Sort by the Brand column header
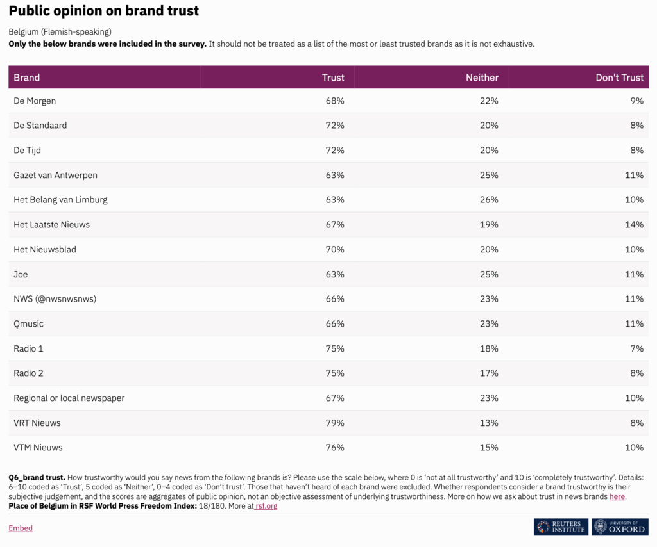This screenshot has width=657, height=547. pyautogui.click(x=27, y=78)
